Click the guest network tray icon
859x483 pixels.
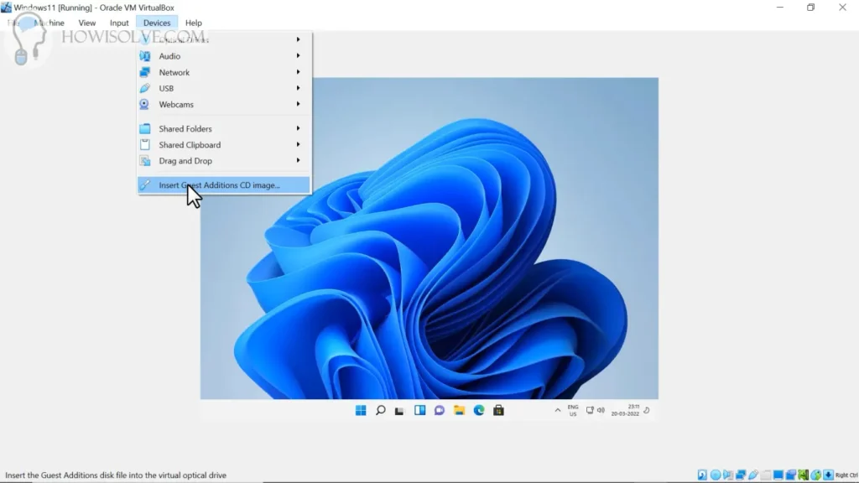tap(590, 410)
